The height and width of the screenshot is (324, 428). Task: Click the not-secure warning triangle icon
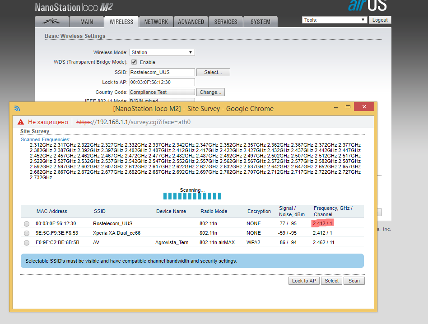(x=21, y=122)
